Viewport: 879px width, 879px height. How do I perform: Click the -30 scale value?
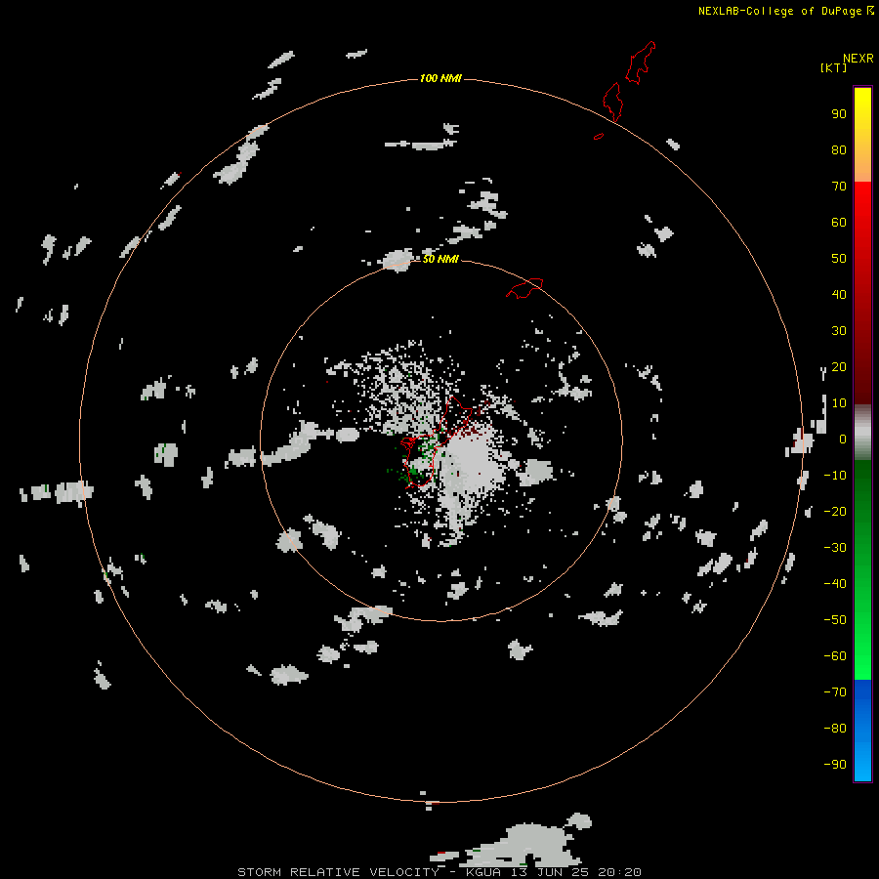(x=835, y=548)
